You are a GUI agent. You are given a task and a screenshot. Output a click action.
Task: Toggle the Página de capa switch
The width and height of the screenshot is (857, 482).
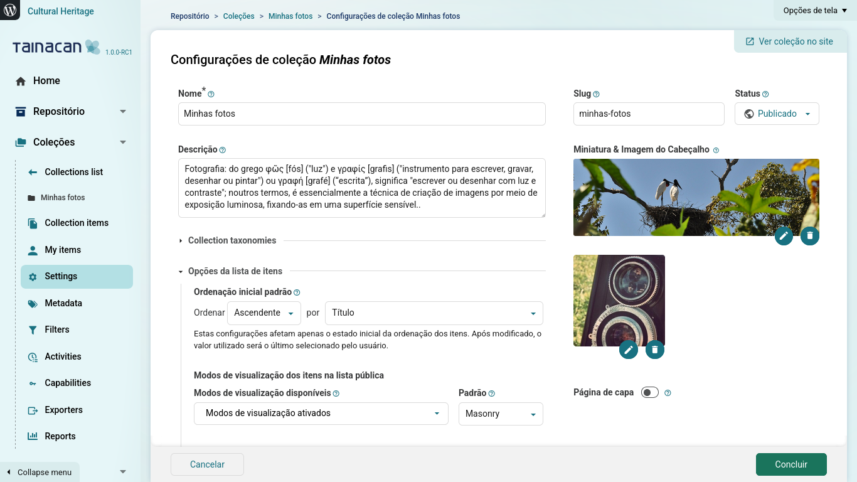pyautogui.click(x=650, y=393)
